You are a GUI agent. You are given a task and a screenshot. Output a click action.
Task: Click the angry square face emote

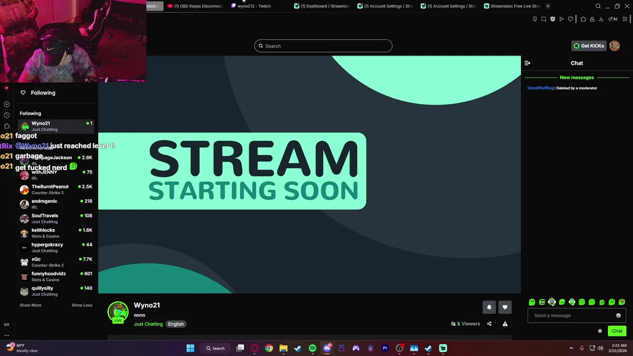pos(542,302)
